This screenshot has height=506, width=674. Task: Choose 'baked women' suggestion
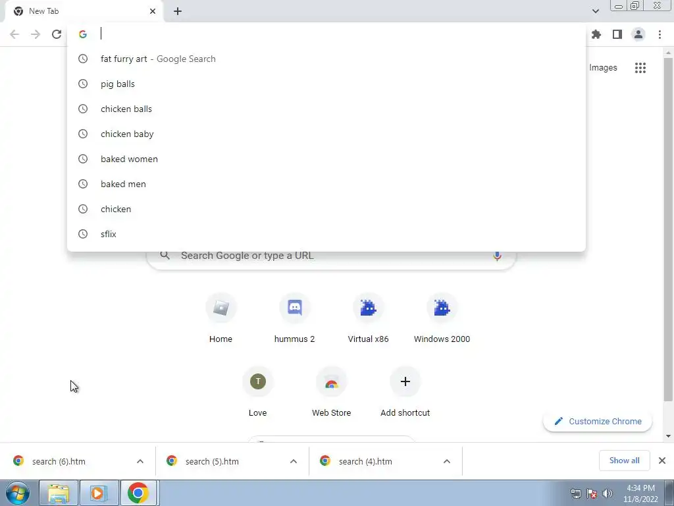[326, 159]
